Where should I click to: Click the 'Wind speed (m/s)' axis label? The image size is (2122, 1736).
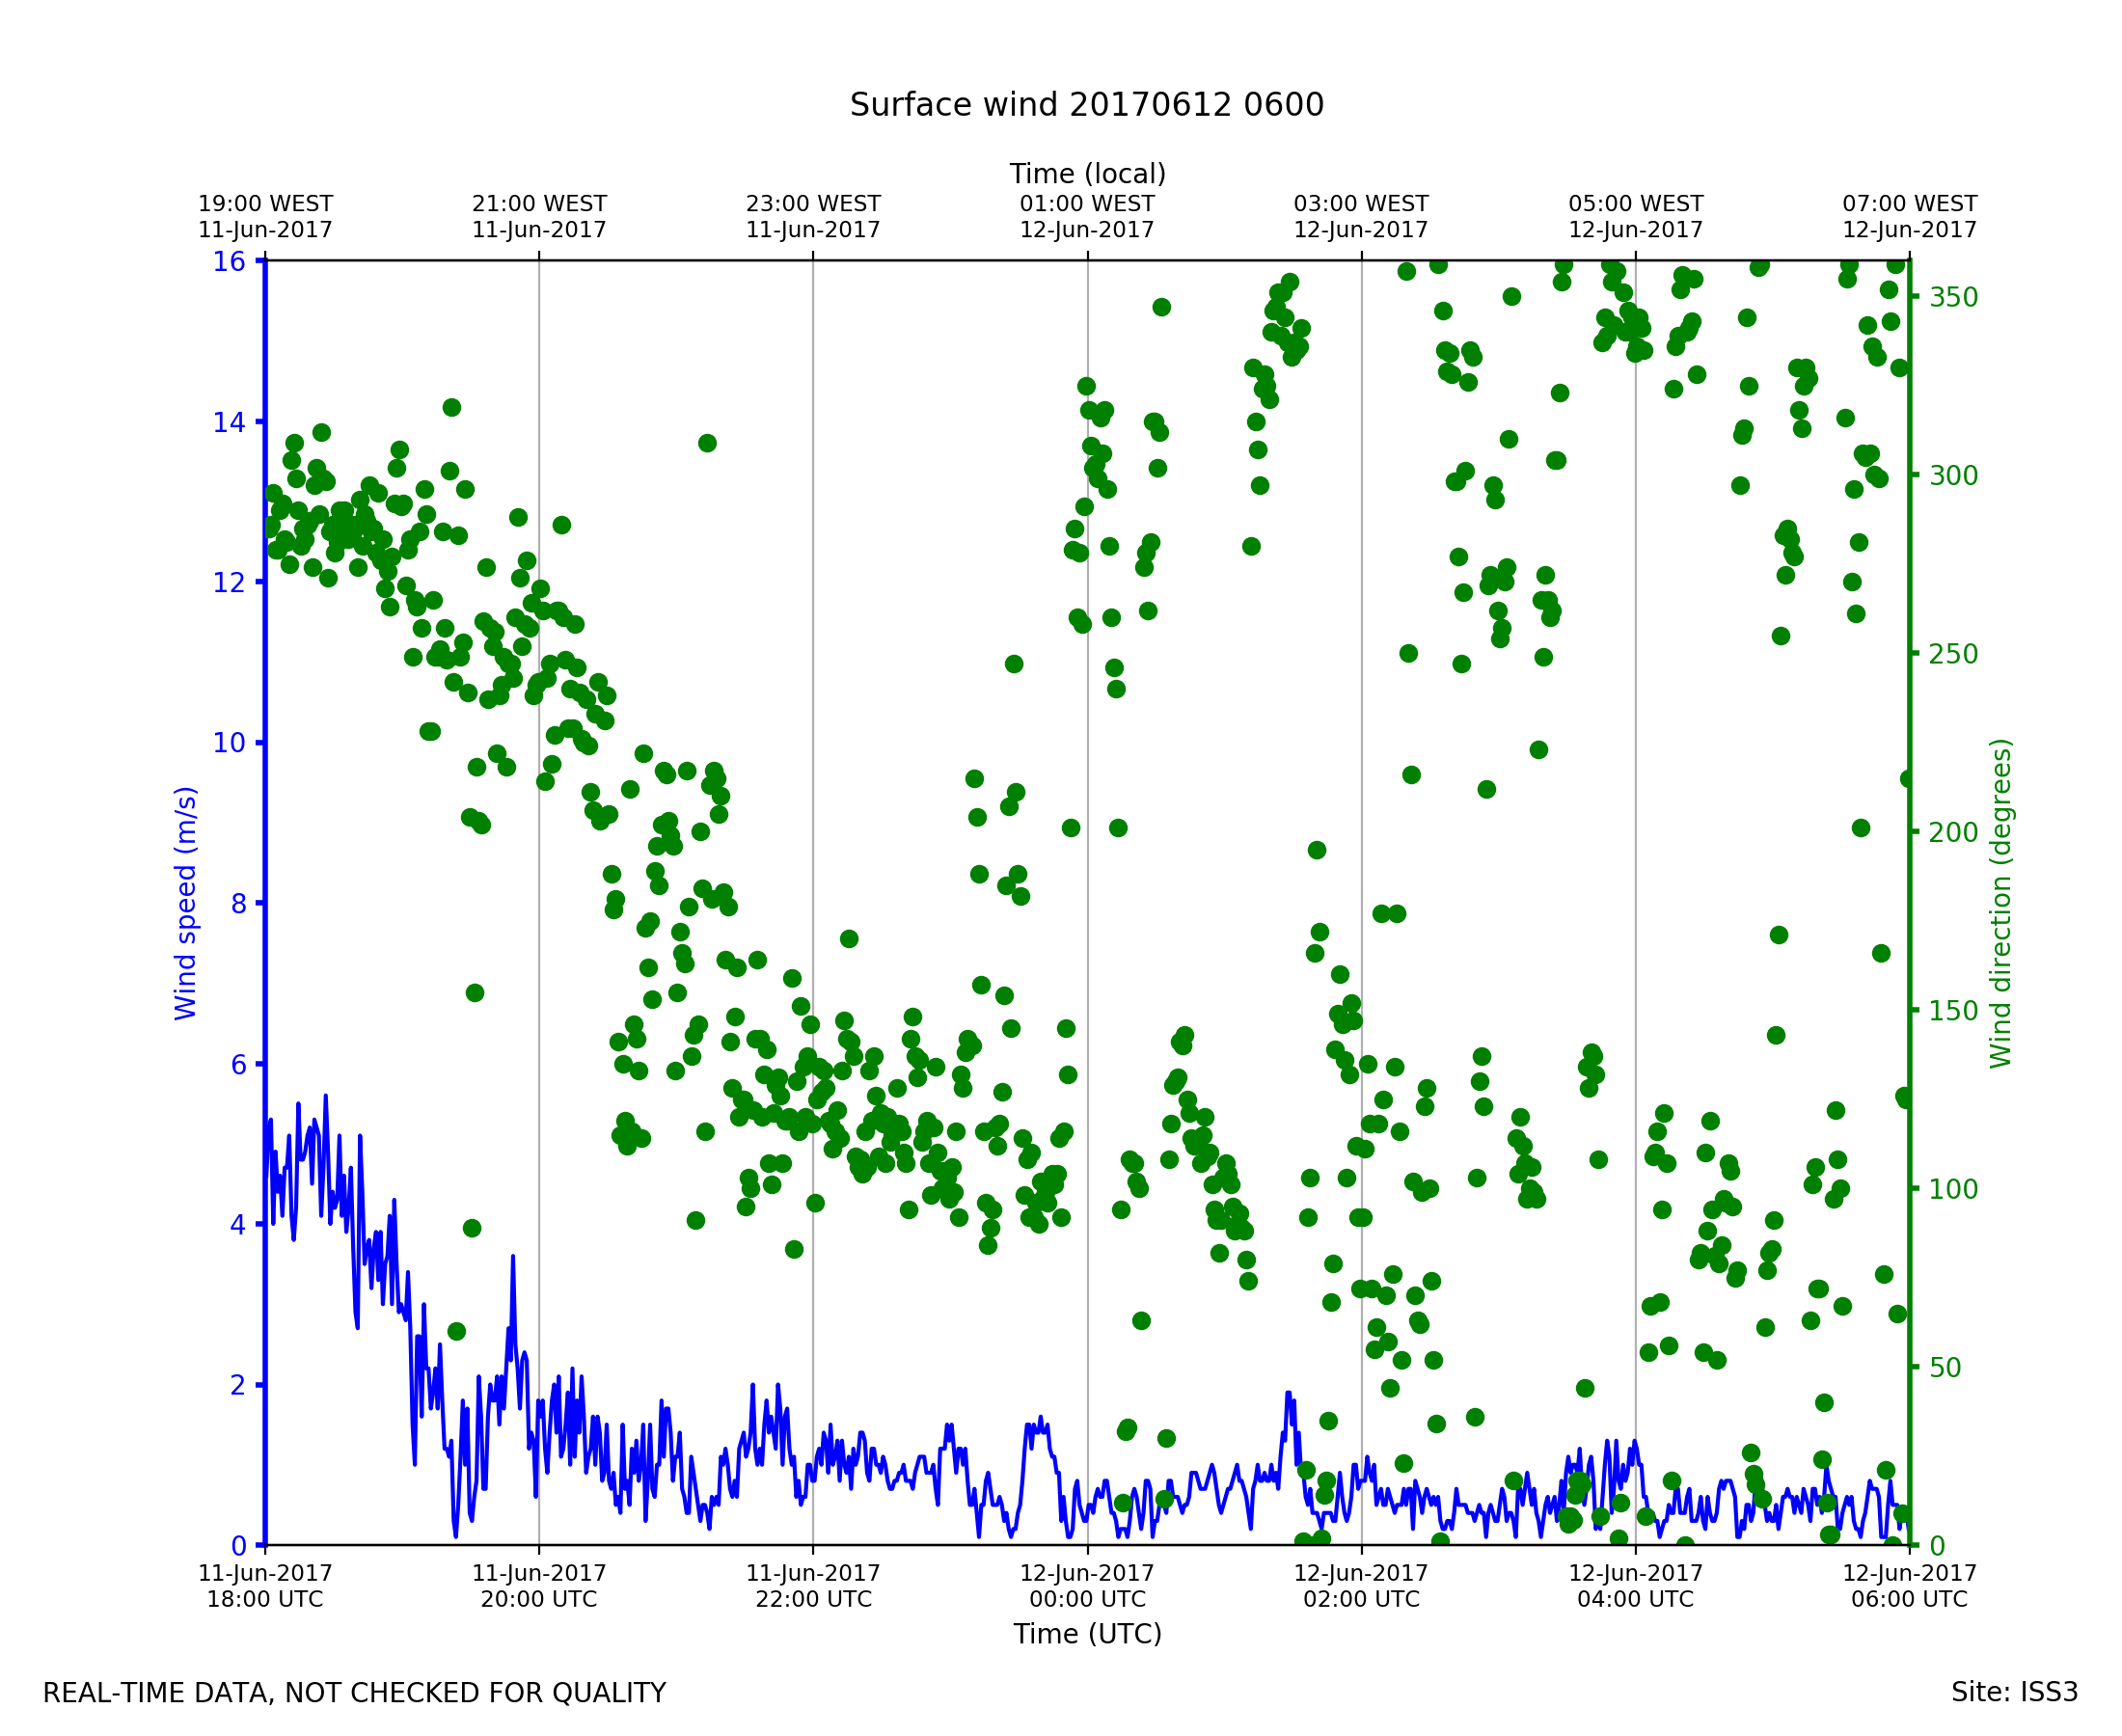click(x=186, y=903)
